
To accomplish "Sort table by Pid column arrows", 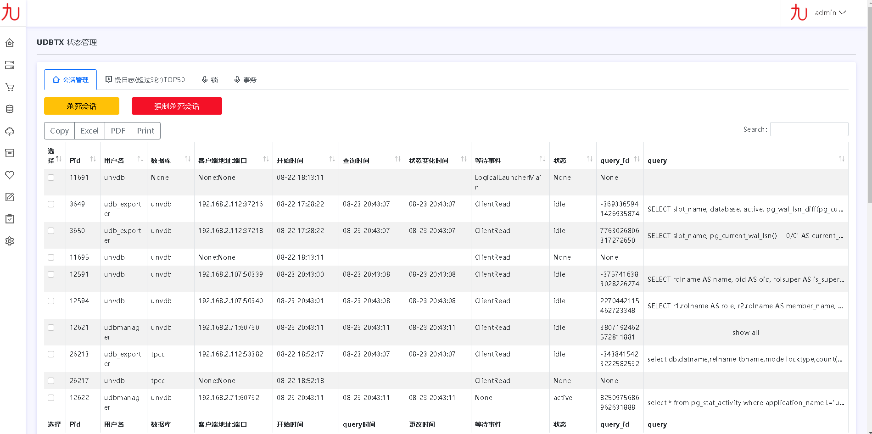I will coord(93,159).
